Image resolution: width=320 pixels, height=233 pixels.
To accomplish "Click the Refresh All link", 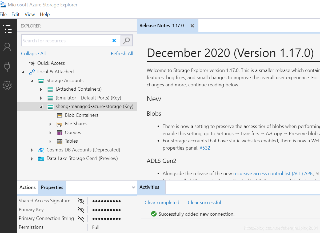I will tap(122, 53).
